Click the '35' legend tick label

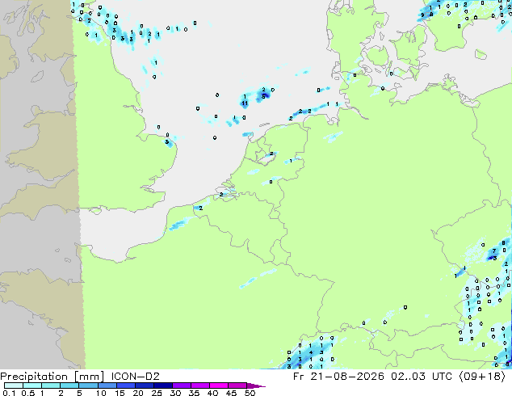click(194, 393)
